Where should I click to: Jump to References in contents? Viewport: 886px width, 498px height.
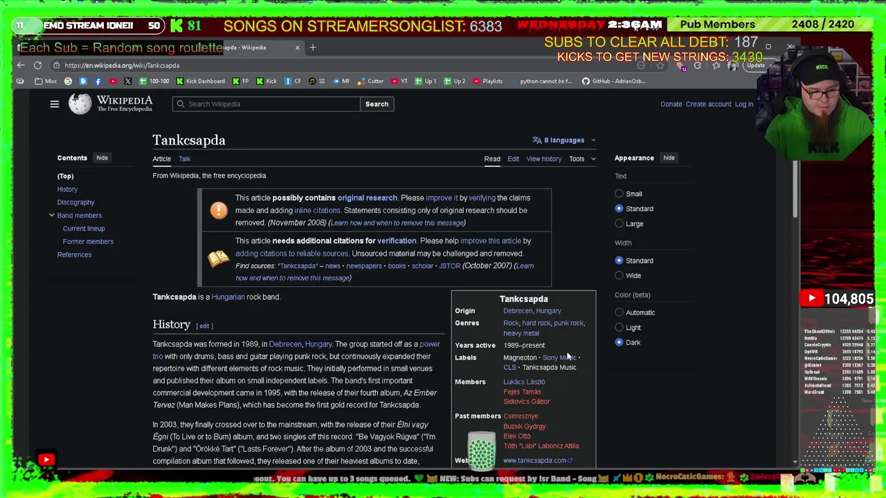coord(74,255)
